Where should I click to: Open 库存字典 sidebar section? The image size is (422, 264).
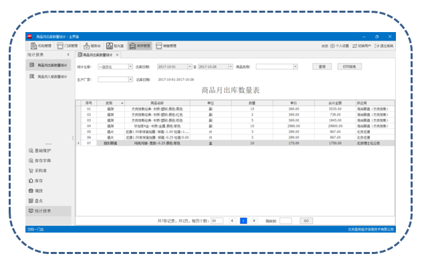(40, 160)
